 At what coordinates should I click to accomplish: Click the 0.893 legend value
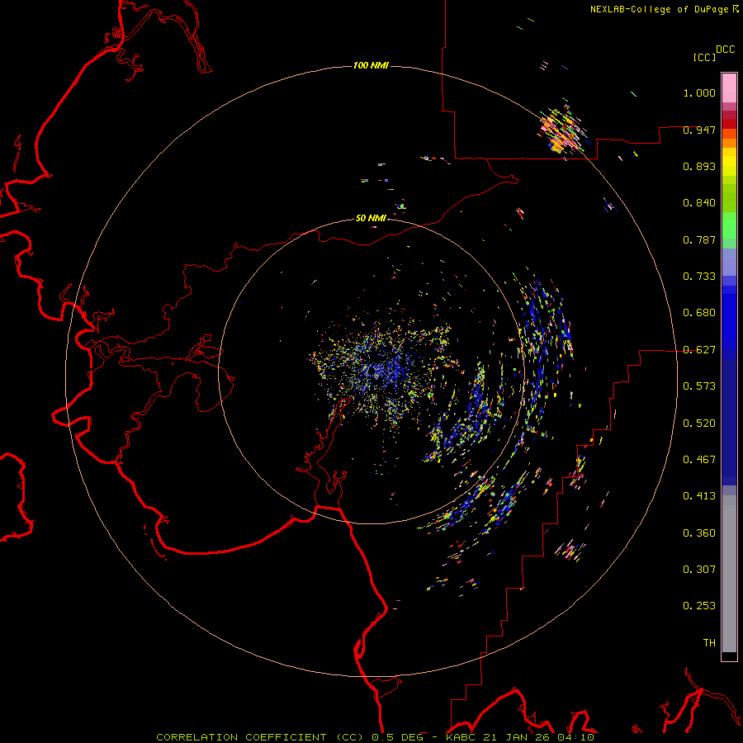699,166
